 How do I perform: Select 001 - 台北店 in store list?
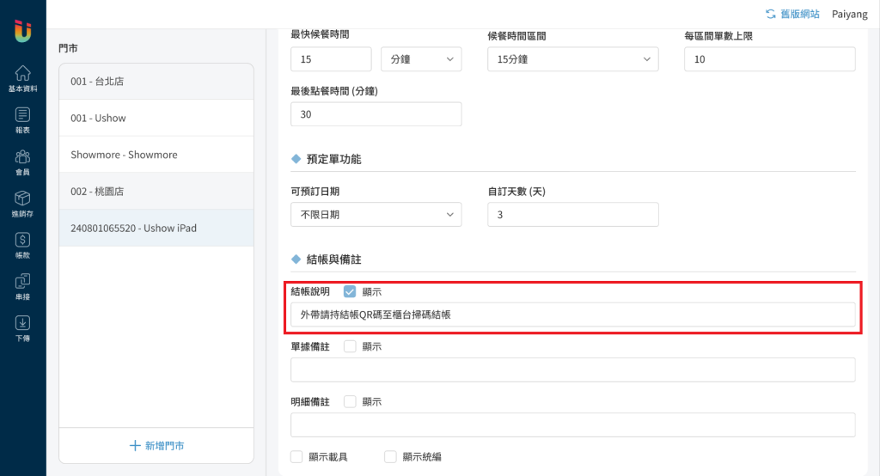(x=156, y=82)
